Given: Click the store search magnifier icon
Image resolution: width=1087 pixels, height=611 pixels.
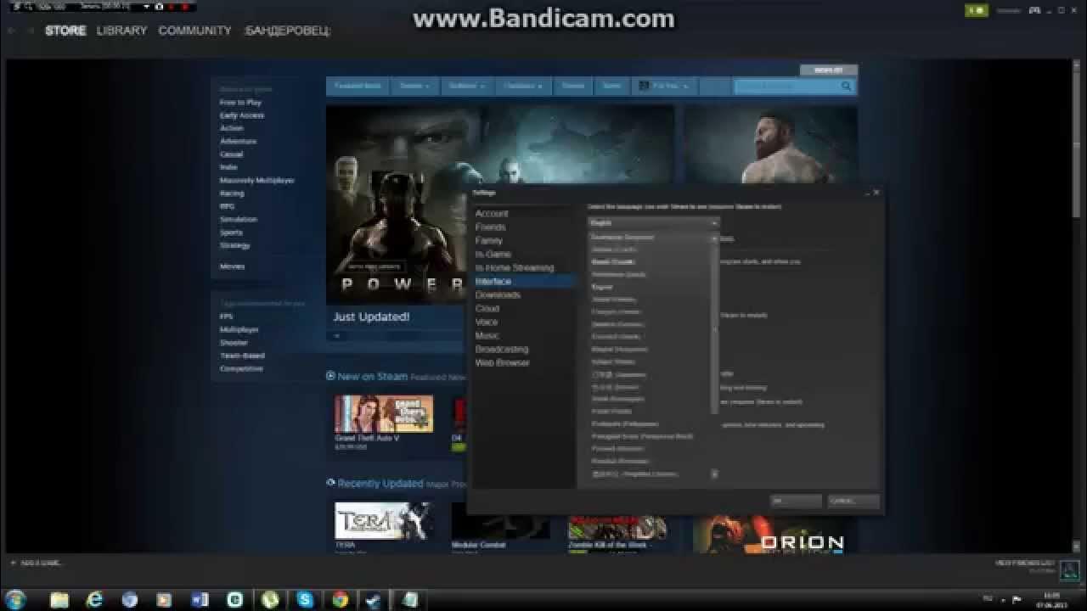Looking at the screenshot, I should [x=846, y=86].
